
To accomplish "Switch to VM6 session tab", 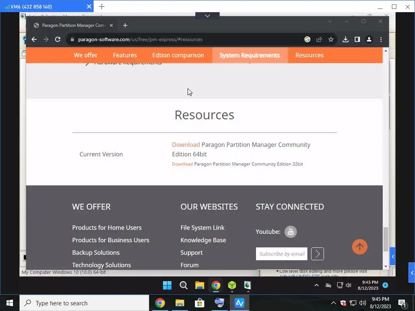I will click(x=47, y=6).
